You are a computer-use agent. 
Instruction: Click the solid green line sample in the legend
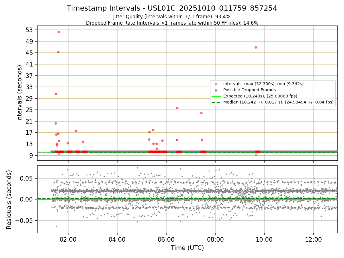(x=216, y=96)
